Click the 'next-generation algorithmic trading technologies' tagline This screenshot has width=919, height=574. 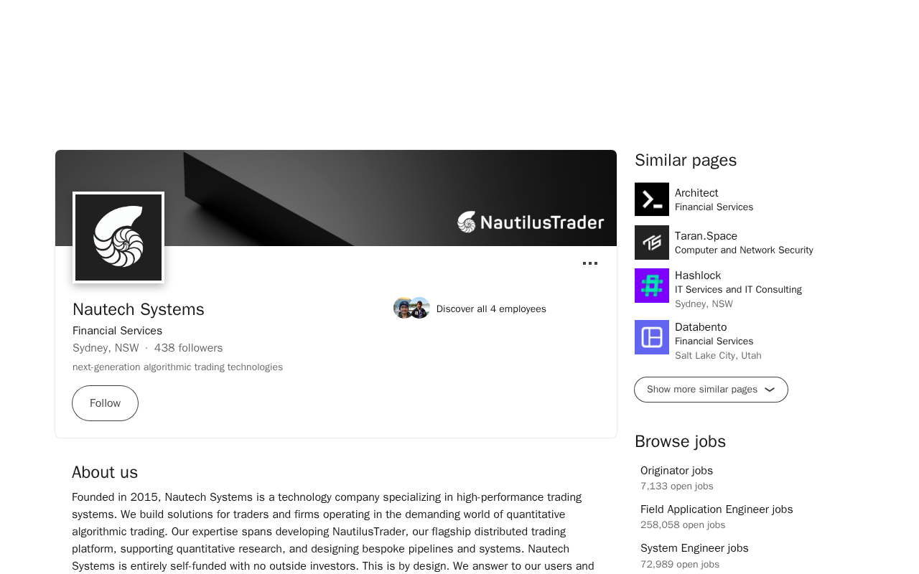(177, 367)
